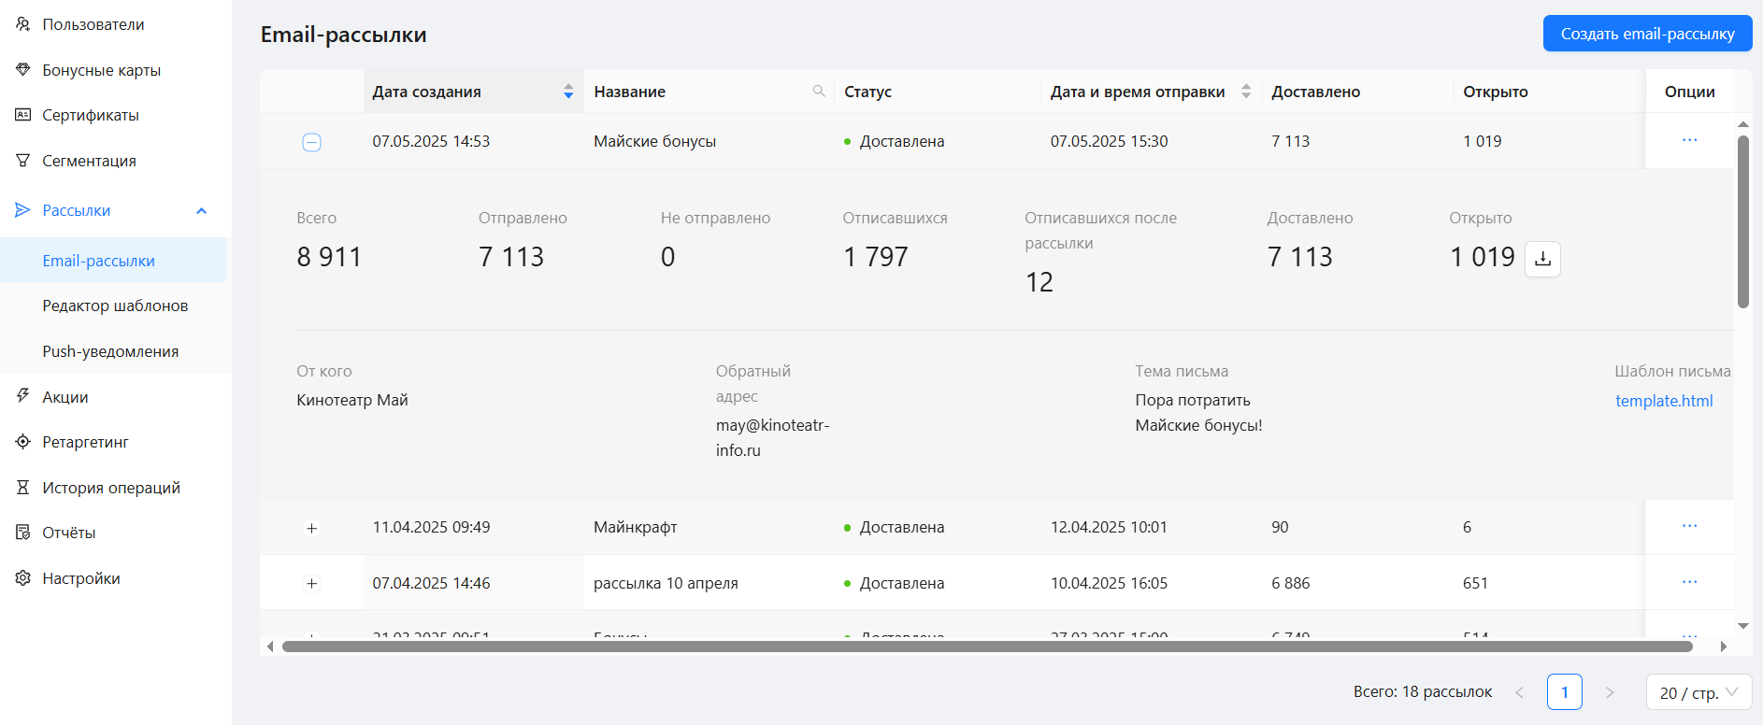This screenshot has width=1763, height=725.
Task: Open История операций menu item
Action: [x=111, y=488]
